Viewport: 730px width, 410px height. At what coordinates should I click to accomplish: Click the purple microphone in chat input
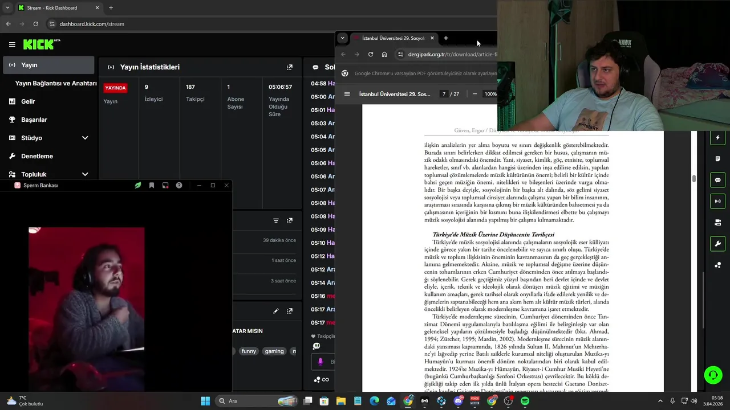point(321,362)
